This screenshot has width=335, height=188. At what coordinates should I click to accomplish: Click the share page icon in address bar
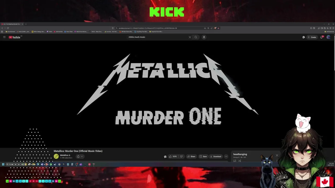tap(211, 28)
